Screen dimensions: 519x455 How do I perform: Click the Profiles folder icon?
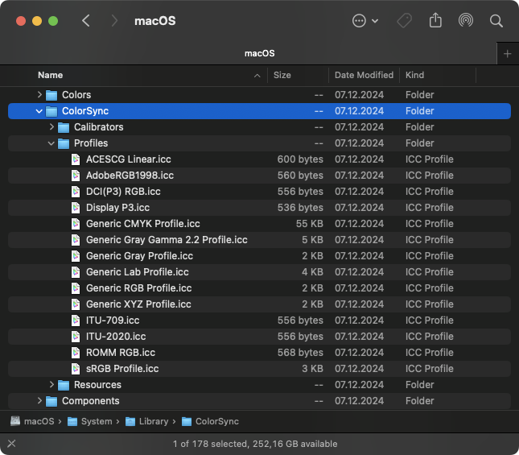tap(64, 143)
